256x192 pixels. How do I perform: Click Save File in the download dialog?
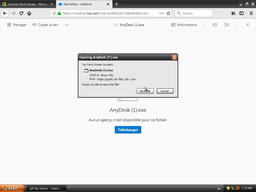click(x=145, y=91)
